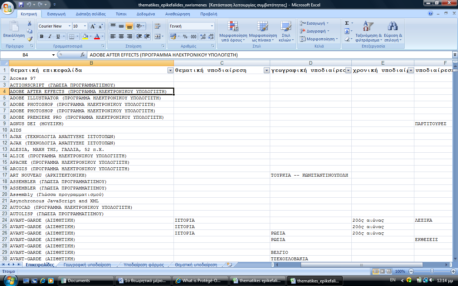Click merge and center icon
This screenshot has width=458, height=286.
(157, 36)
